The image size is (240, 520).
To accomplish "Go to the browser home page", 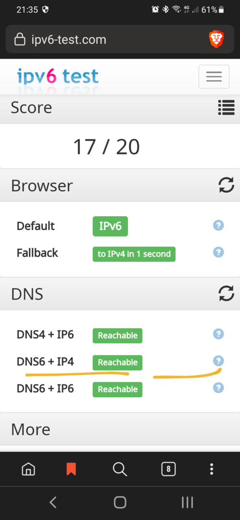I will coord(28,469).
